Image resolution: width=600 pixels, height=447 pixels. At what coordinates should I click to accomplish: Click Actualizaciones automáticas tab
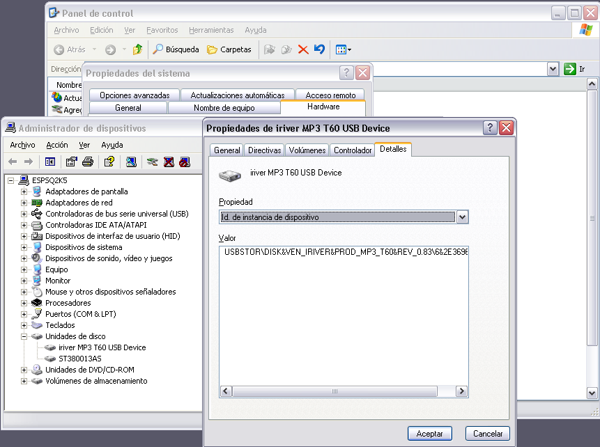pos(238,95)
